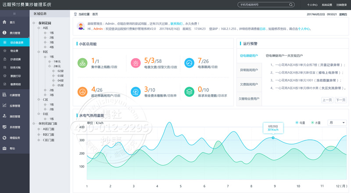
Task: Click the pink 电表欠费 alarm icon
Action: pyautogui.click(x=136, y=63)
